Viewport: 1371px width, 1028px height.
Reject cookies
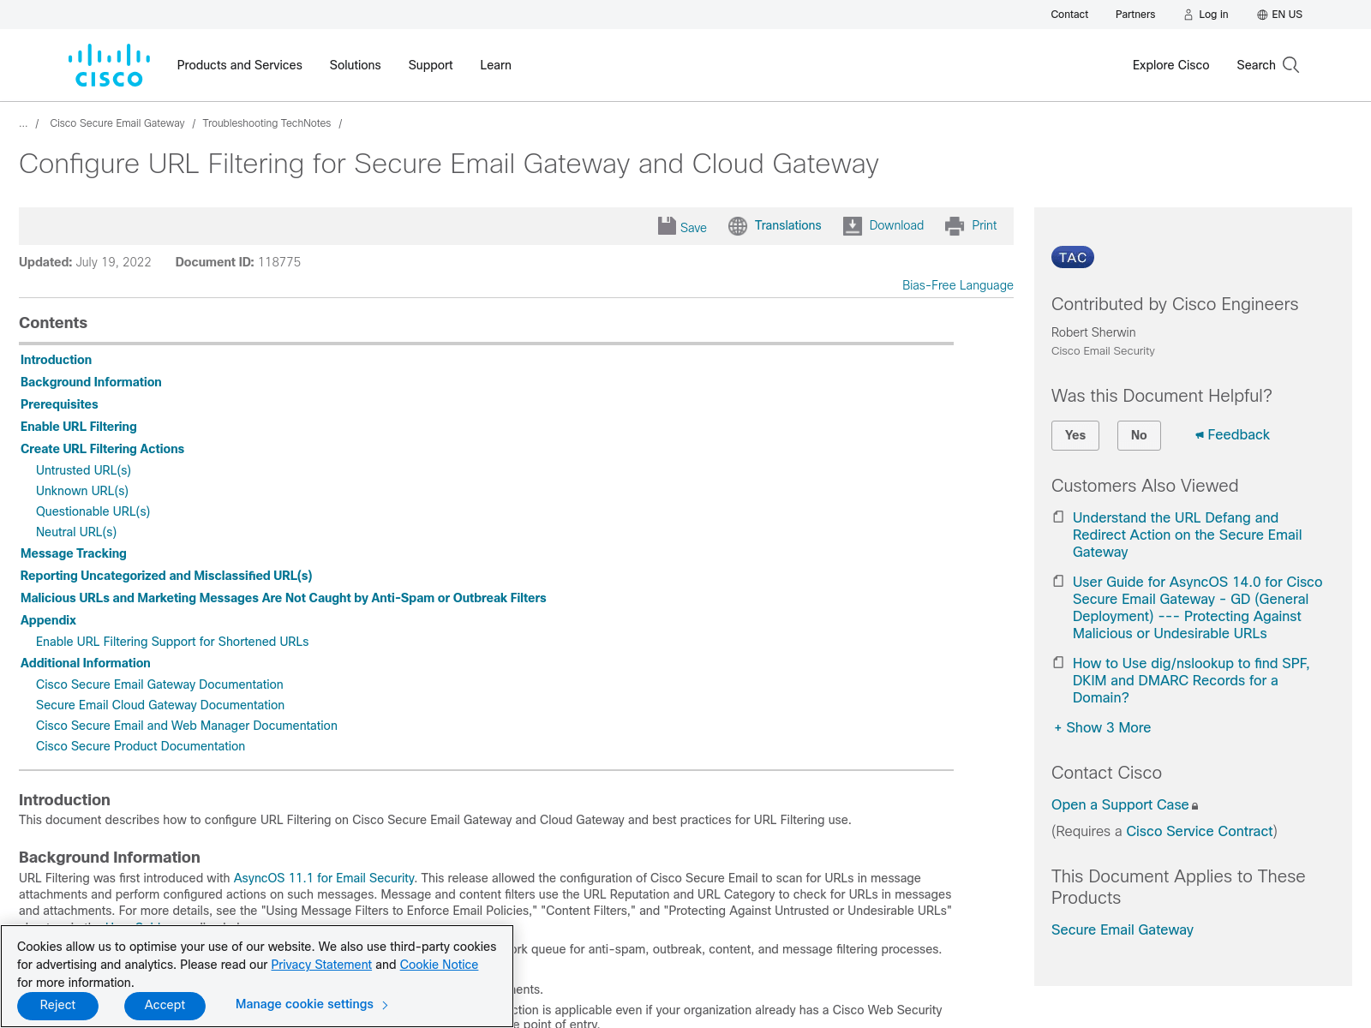click(57, 1006)
